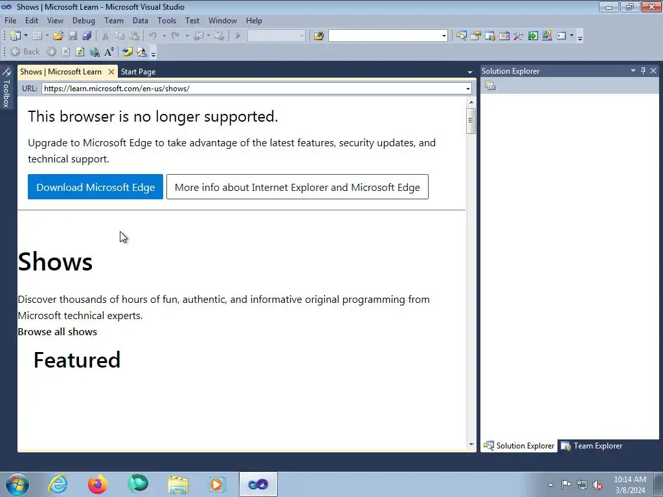Open Solution Explorer via its toolbar icon
Viewport: 663px width, 497px height.
[461, 36]
